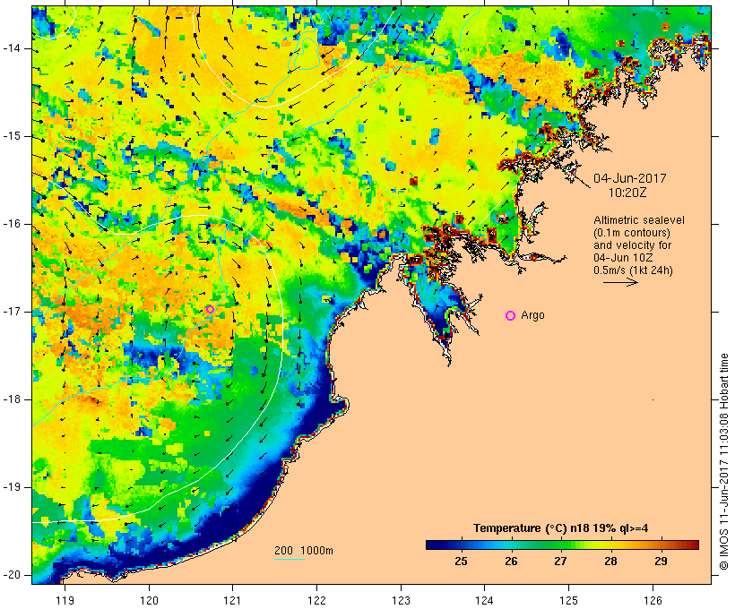Click the 'Altimetric sealevel' caption text
Viewport: 735px width, 609px height.
[639, 220]
